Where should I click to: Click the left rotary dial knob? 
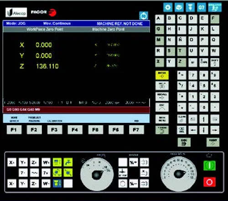(97, 174)
